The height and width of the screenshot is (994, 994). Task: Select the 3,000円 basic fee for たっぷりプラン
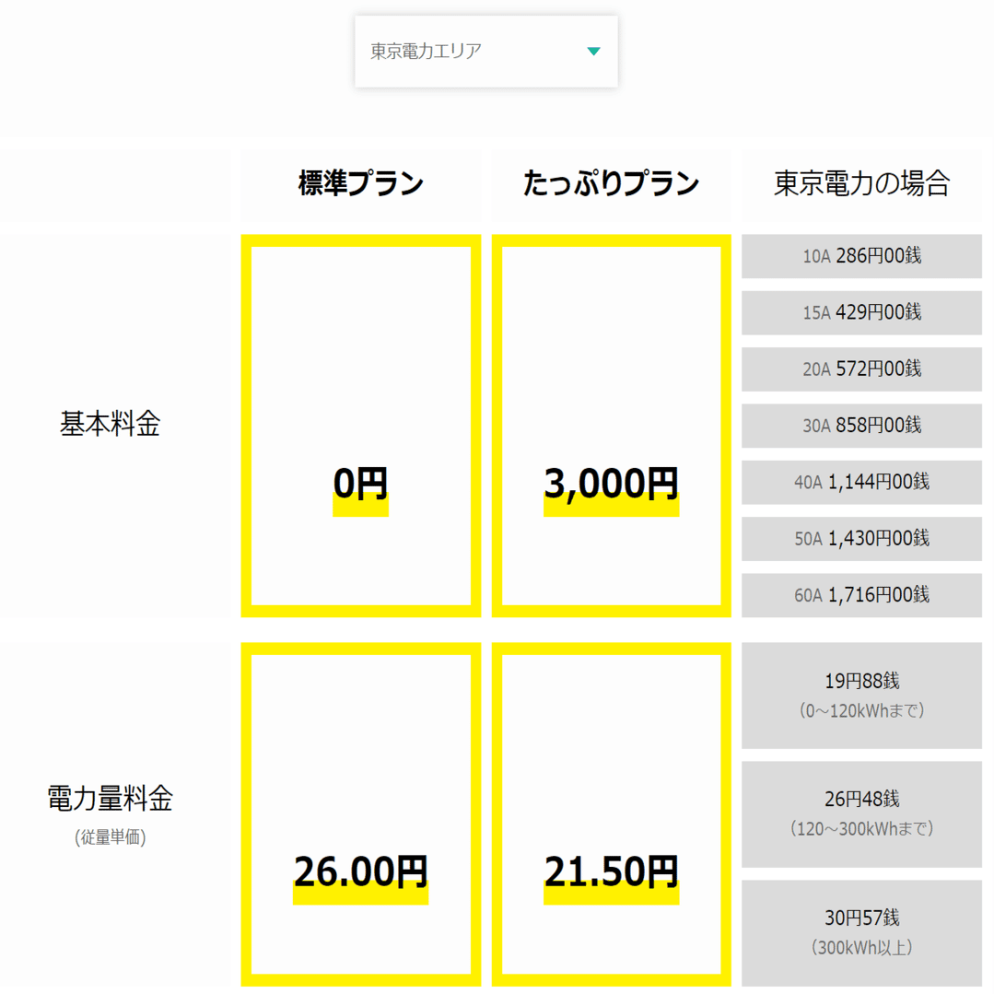(611, 484)
